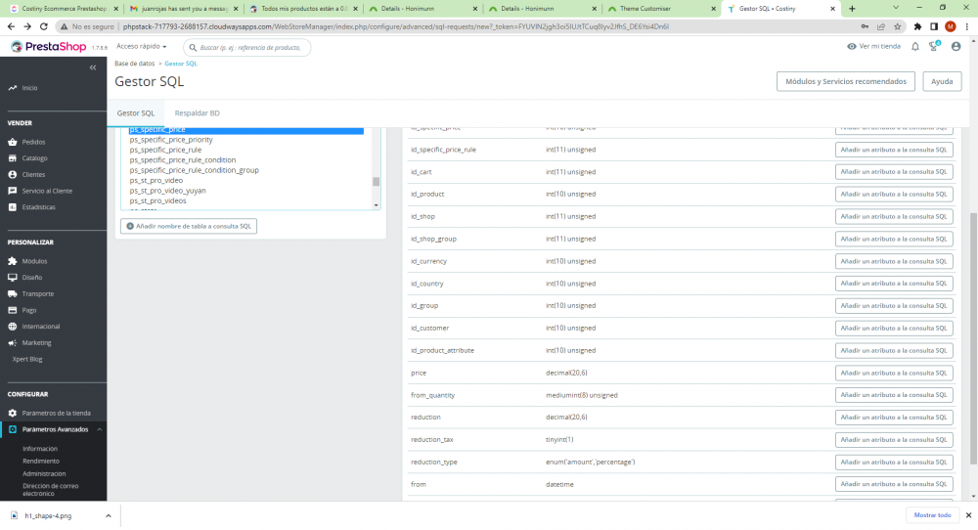Click Ver mi tienda eye link
Image resolution: width=978 pixels, height=530 pixels.
point(873,46)
